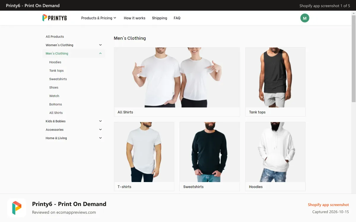Expand Women's Clothing chevron
356x222 pixels.
click(x=100, y=45)
